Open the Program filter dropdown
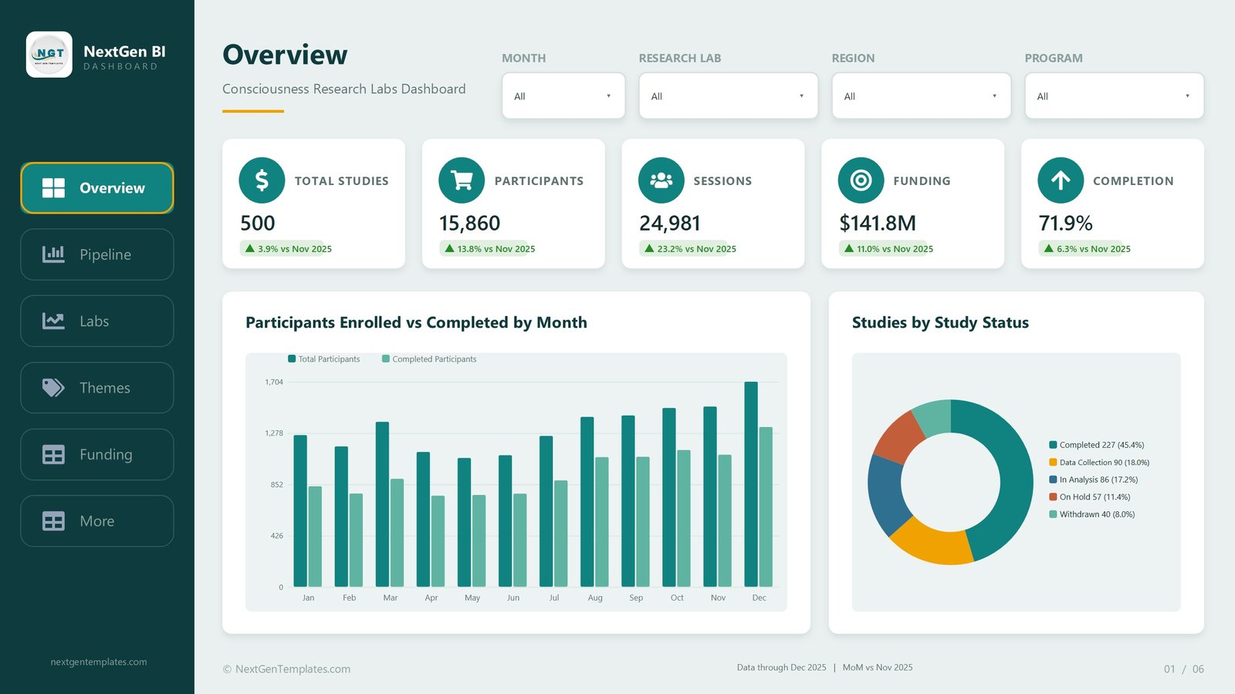Image resolution: width=1235 pixels, height=694 pixels. tap(1114, 96)
